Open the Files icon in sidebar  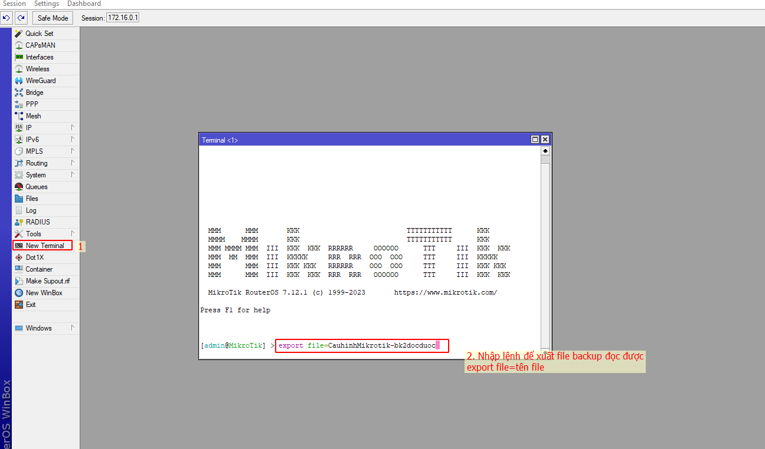[x=19, y=199]
